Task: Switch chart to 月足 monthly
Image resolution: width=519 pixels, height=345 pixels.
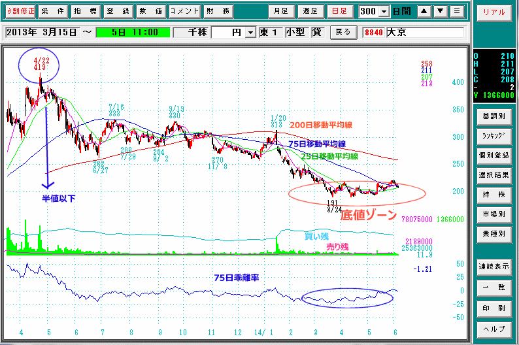Action: [281, 11]
